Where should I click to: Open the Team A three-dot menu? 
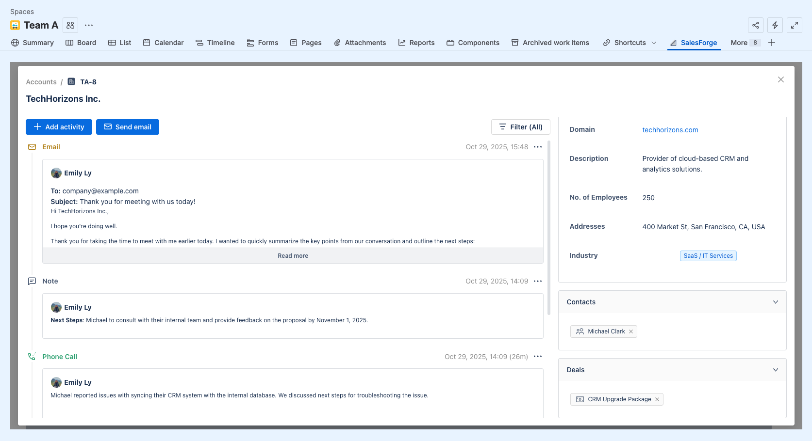(x=89, y=25)
